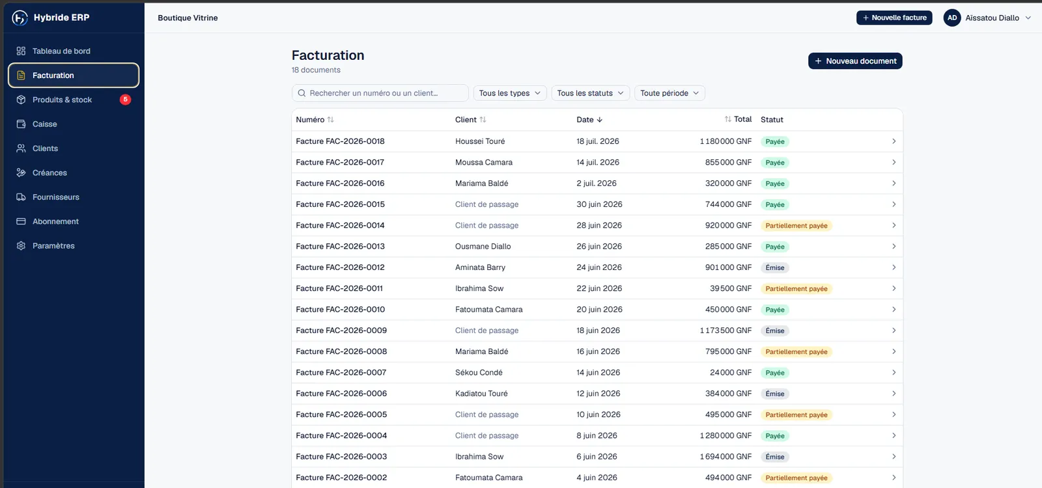The width and height of the screenshot is (1042, 488).
Task: Open the Tous les statuts dropdown
Action: pos(591,93)
